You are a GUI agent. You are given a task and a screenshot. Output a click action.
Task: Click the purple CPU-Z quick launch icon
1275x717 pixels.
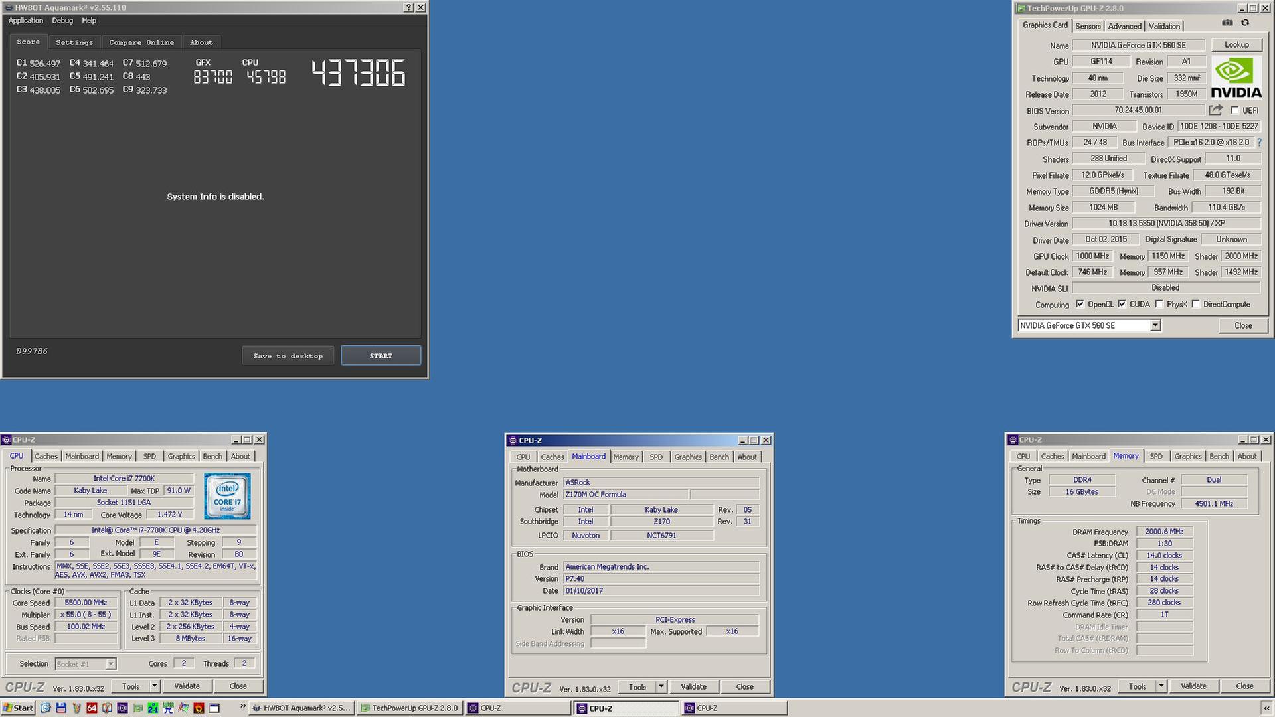pos(122,708)
